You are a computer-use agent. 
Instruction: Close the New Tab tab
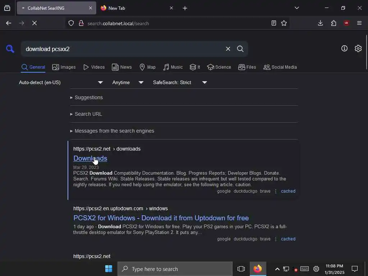tap(171, 8)
